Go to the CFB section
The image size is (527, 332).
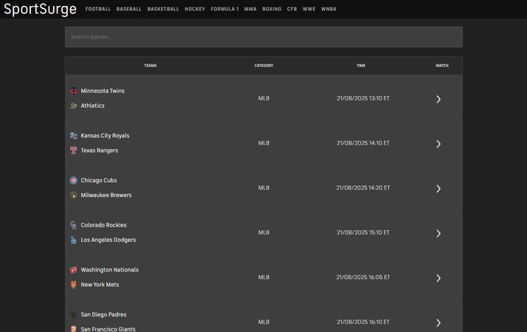(x=292, y=9)
